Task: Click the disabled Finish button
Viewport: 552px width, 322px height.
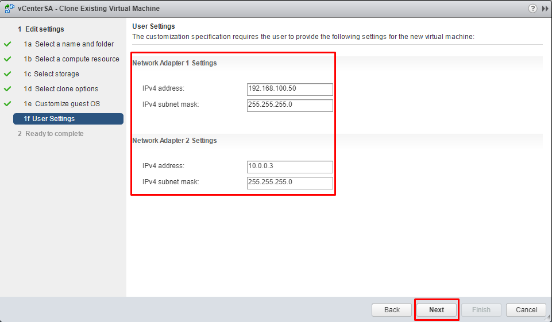Action: [x=481, y=310]
